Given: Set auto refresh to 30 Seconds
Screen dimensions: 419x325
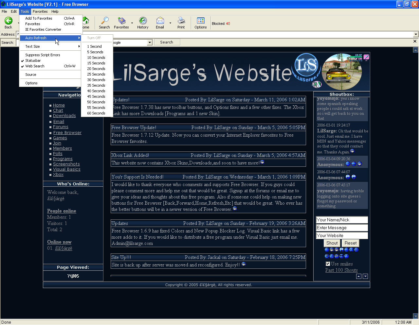Looking at the screenshot, I should (97, 80).
